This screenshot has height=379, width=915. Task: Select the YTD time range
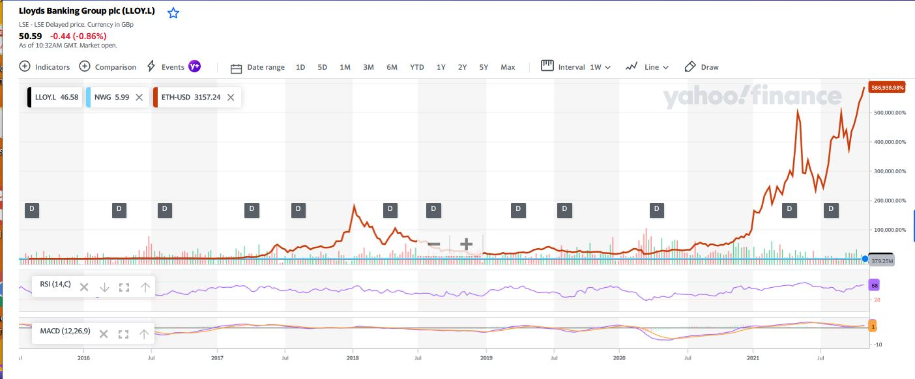pos(417,67)
